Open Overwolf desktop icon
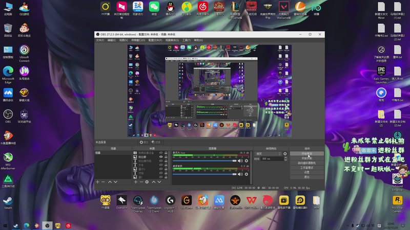Screen dimensions: 410x230 tap(121, 202)
